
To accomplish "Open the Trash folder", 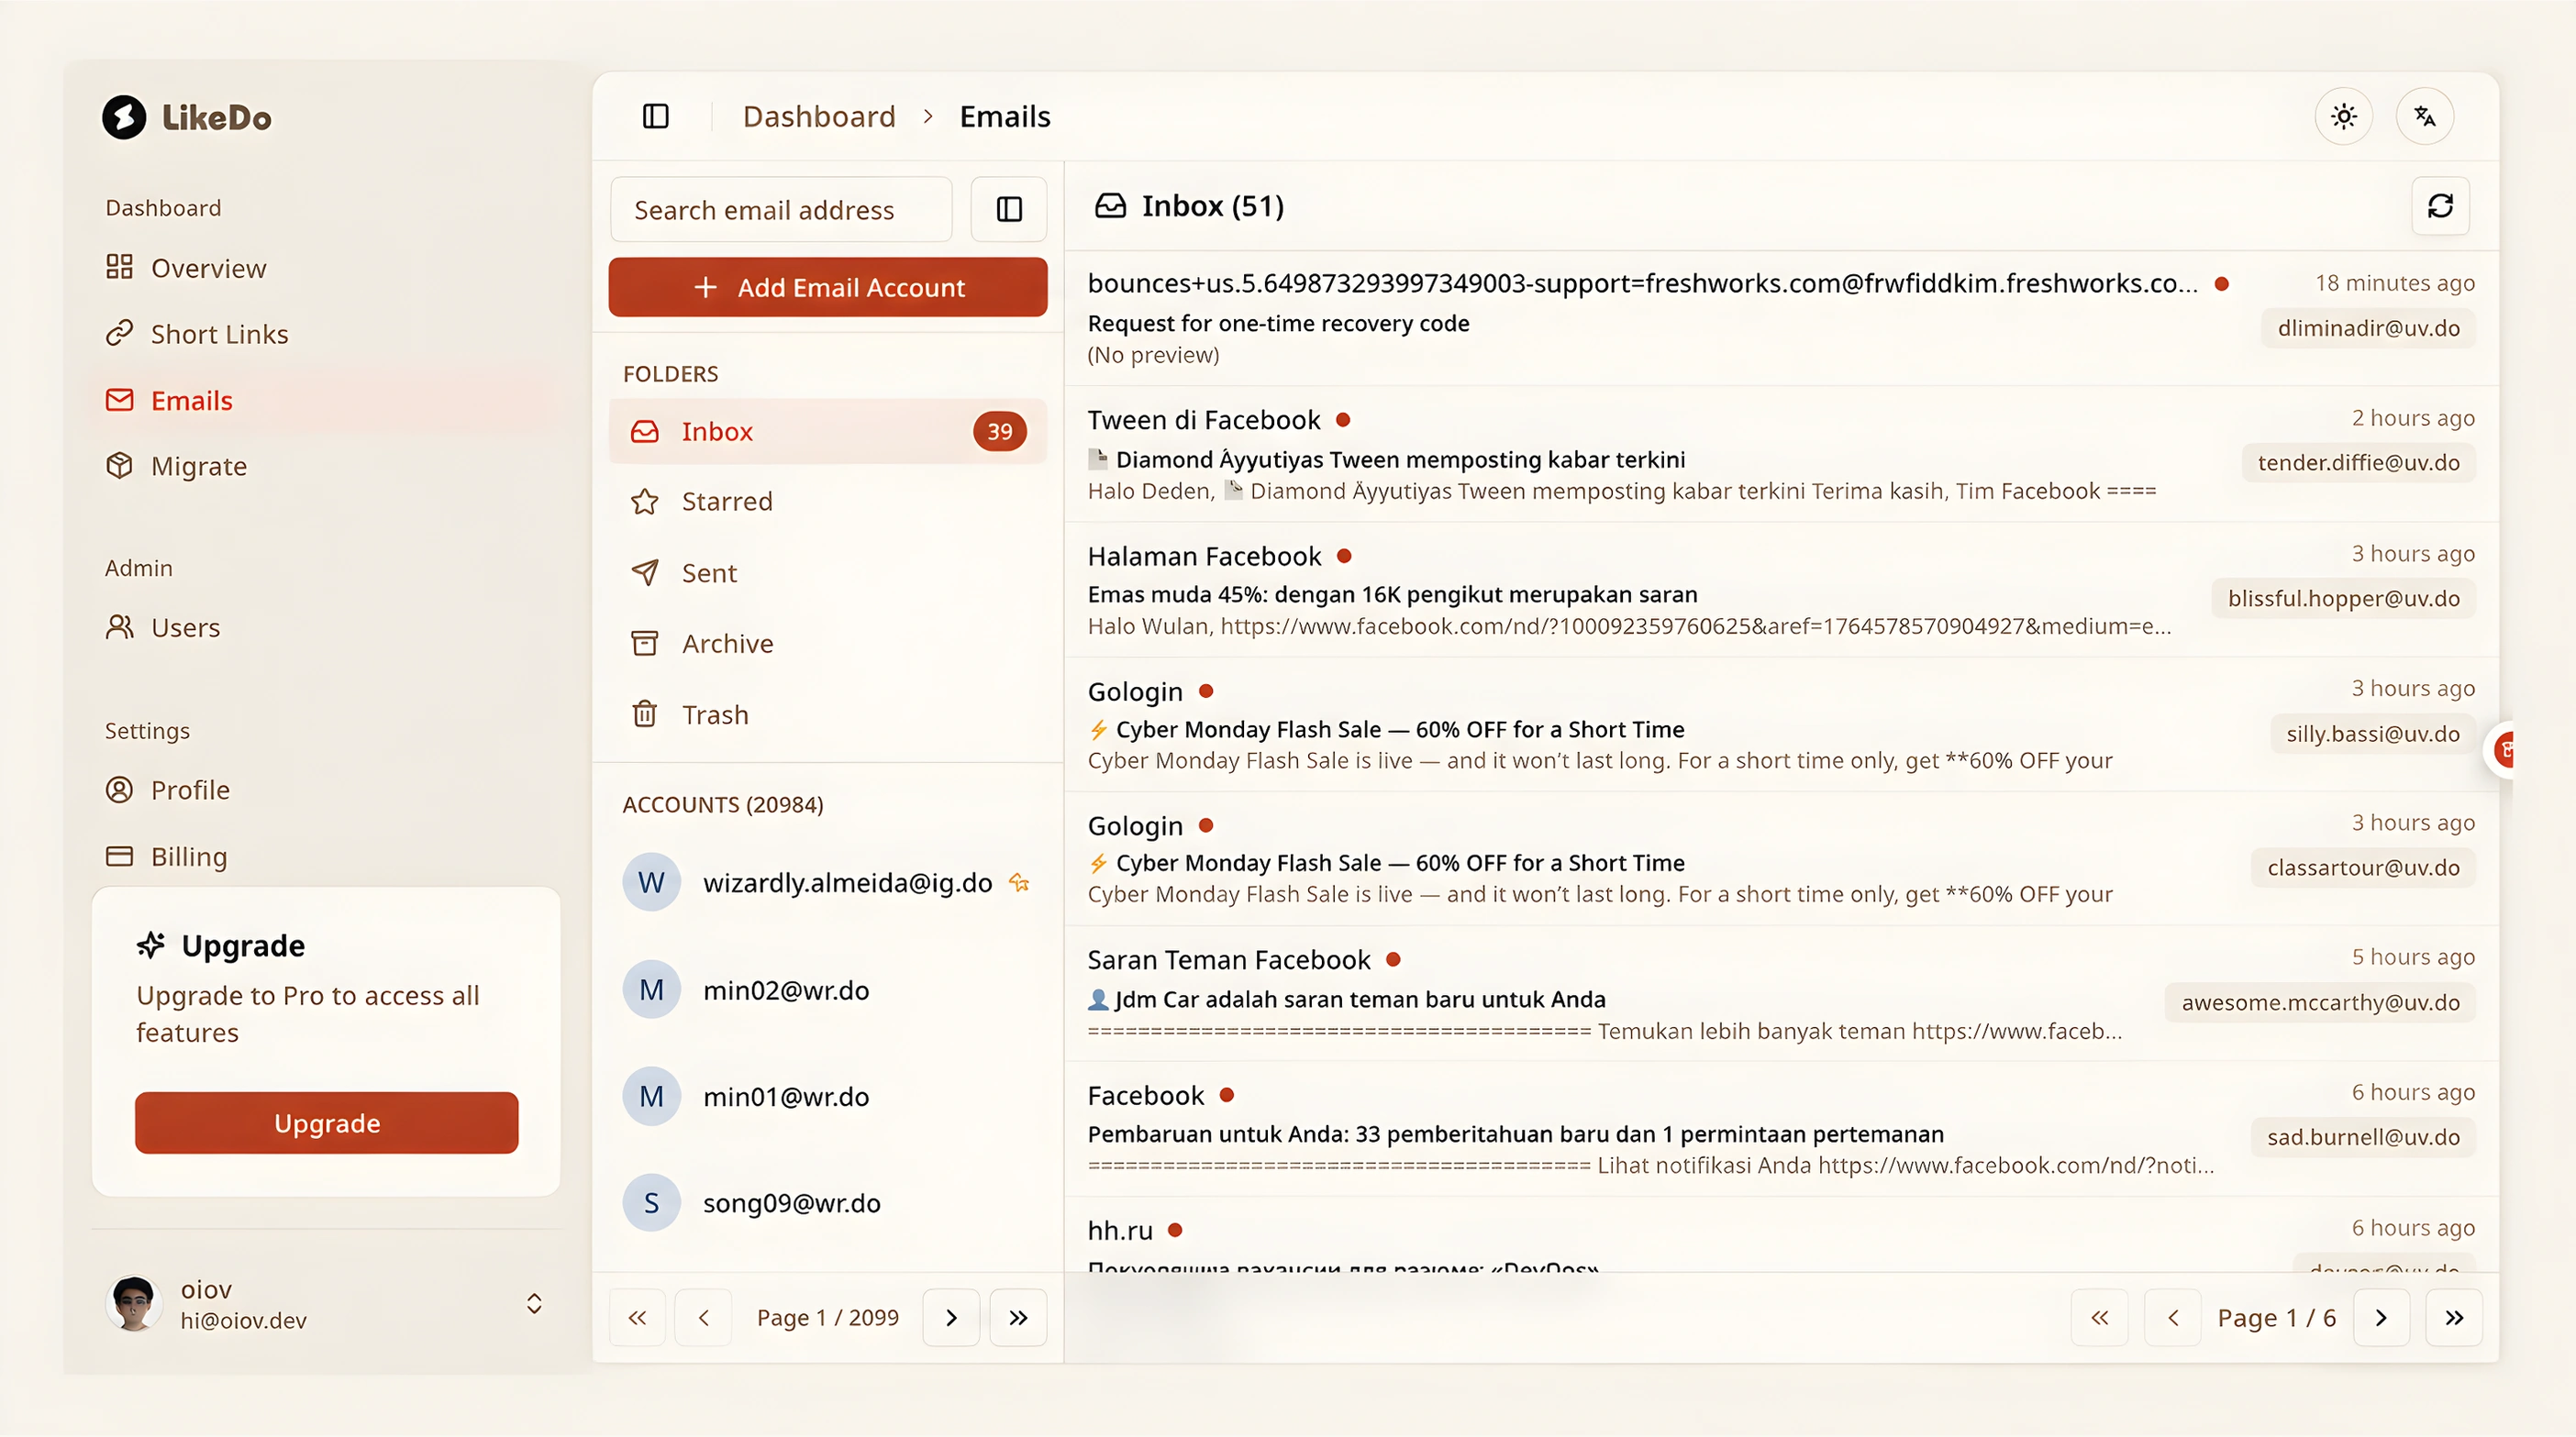I will coord(828,714).
